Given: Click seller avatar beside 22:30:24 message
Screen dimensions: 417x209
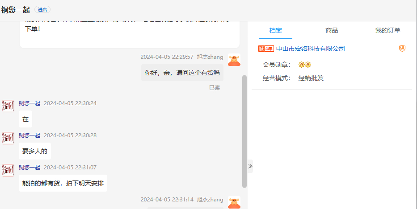Looking at the screenshot, I should pyautogui.click(x=8, y=106).
